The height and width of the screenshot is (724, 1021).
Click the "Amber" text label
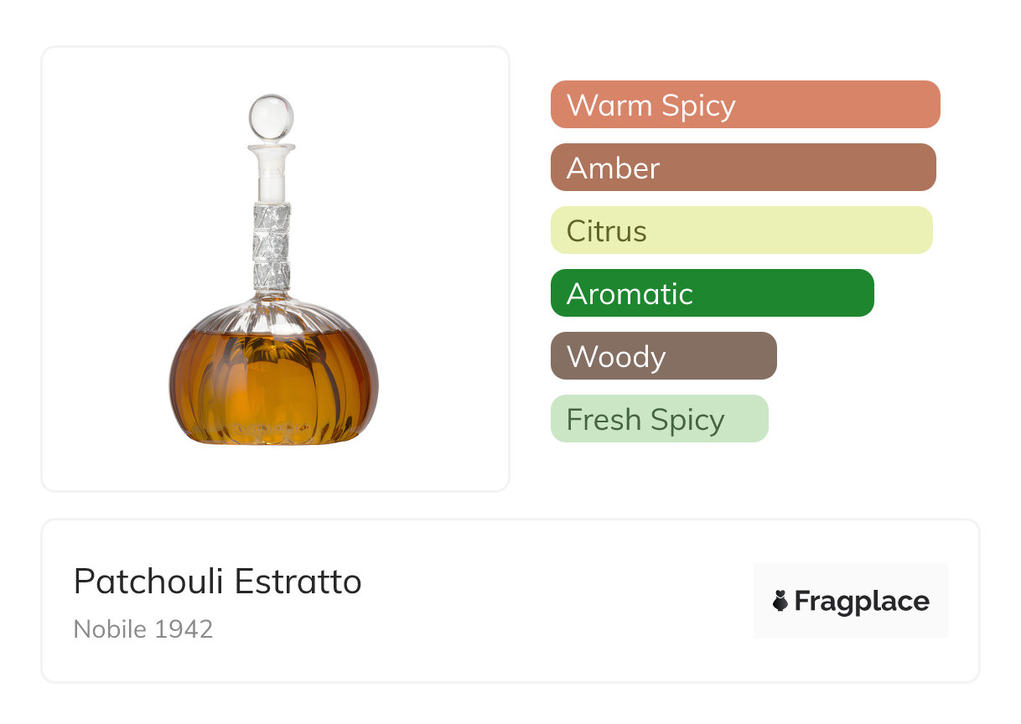(614, 168)
